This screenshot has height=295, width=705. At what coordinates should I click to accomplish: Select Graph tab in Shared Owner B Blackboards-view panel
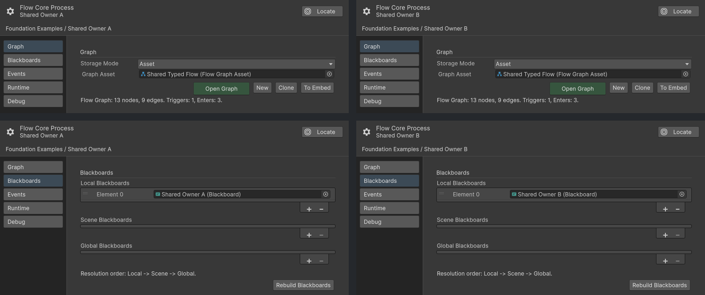389,167
